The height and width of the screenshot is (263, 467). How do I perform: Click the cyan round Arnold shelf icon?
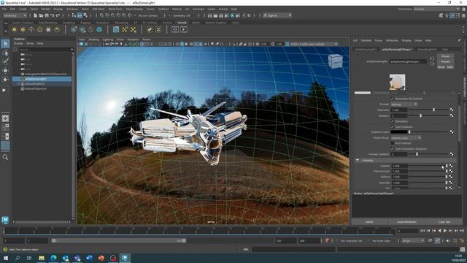pos(99,29)
